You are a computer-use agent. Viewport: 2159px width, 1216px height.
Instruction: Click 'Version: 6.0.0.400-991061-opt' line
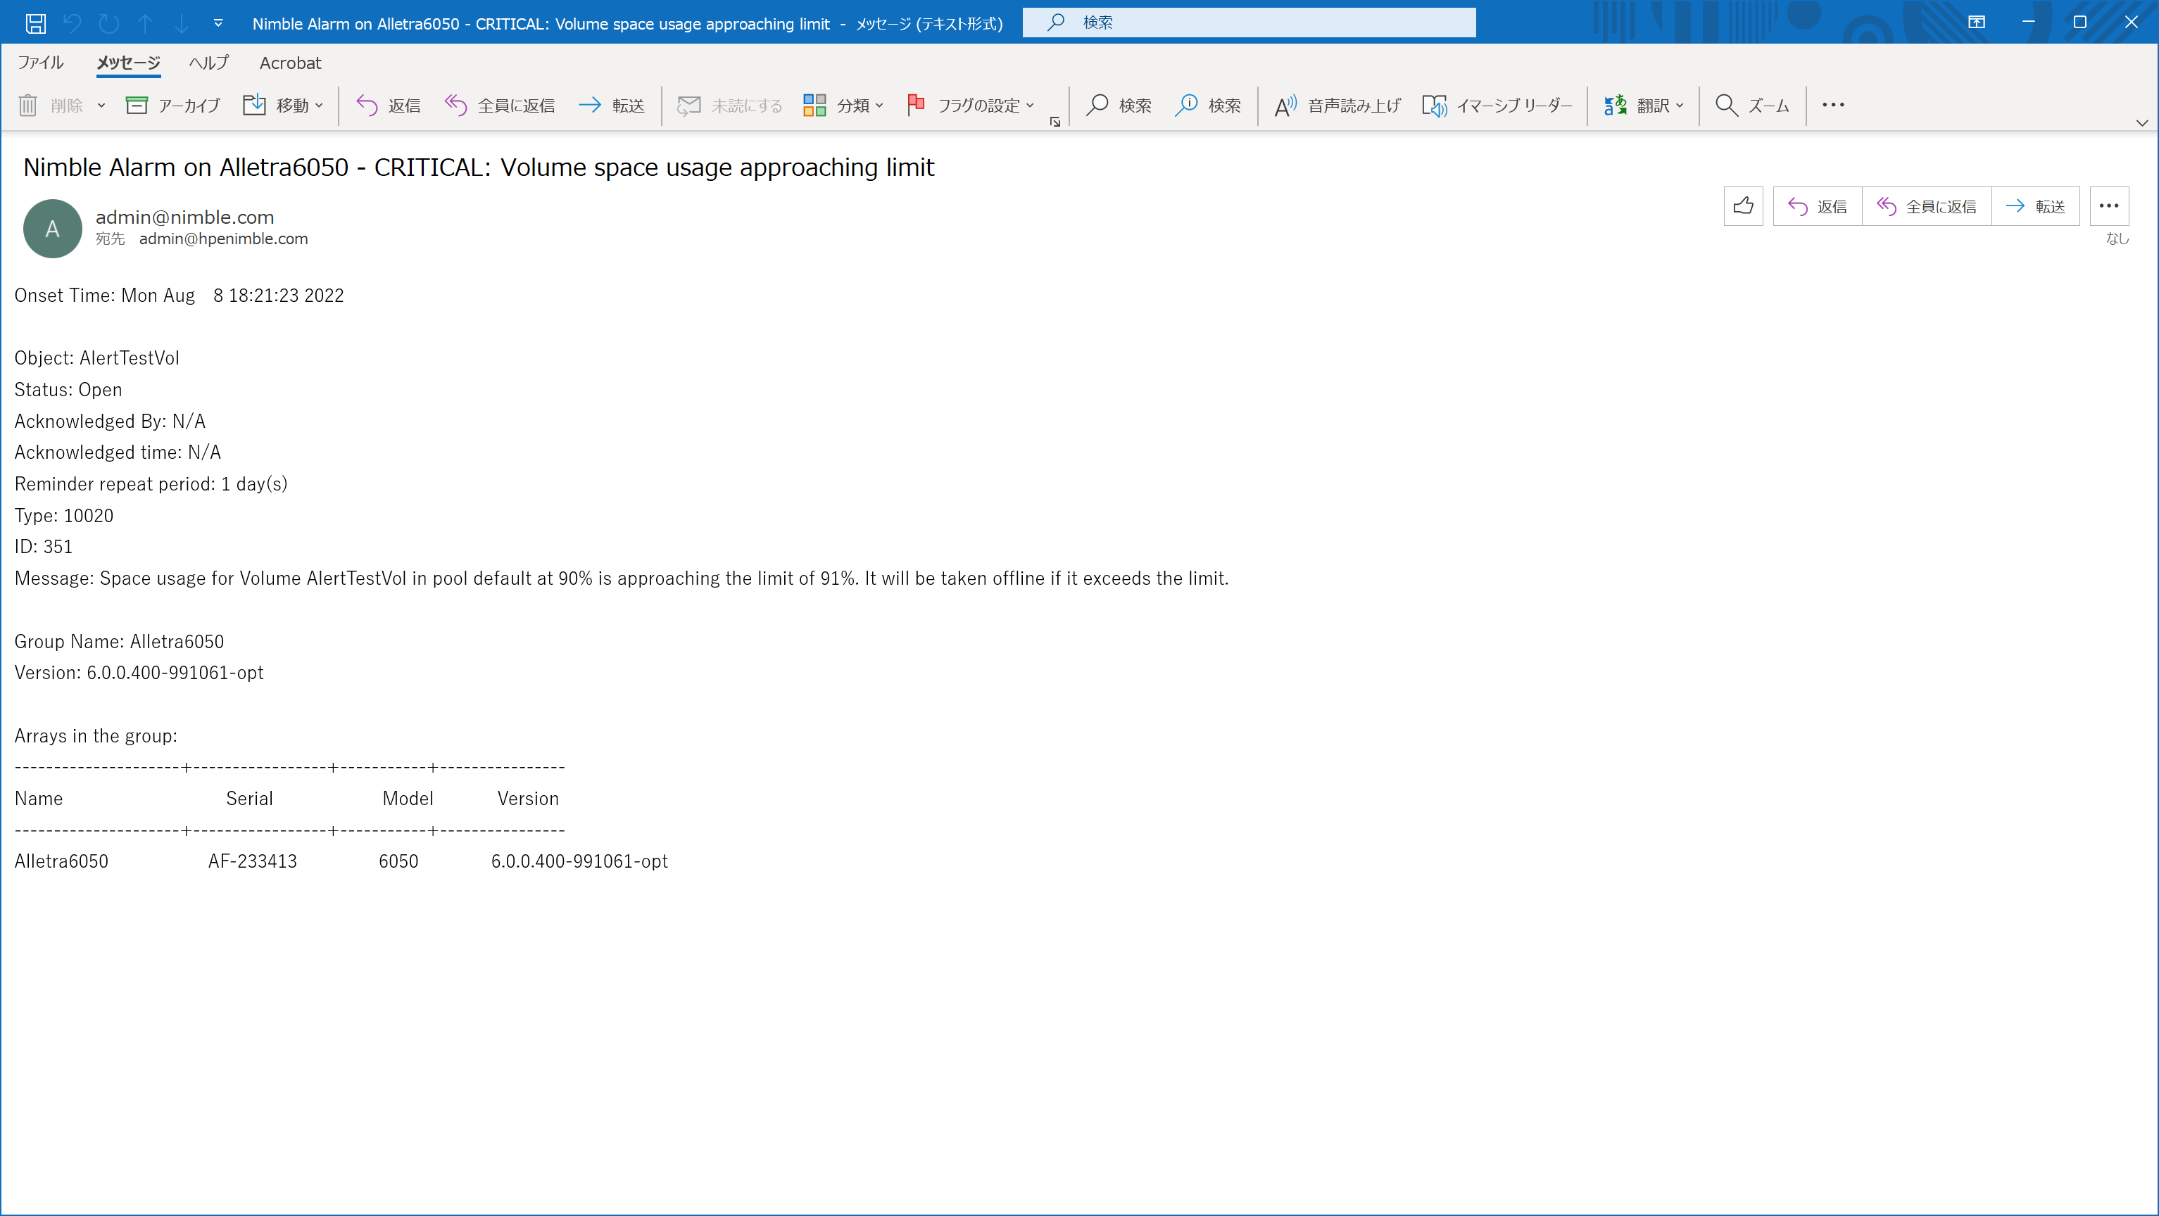click(138, 673)
